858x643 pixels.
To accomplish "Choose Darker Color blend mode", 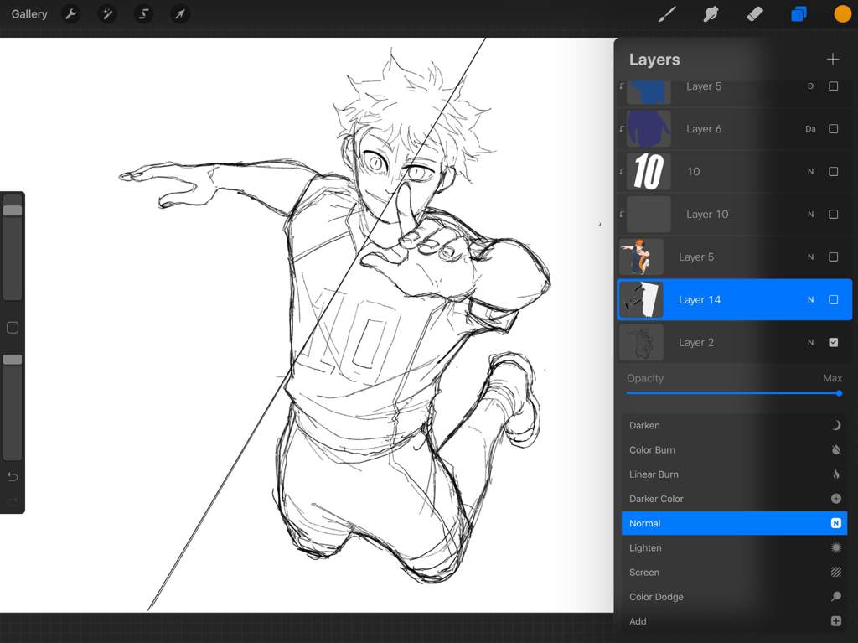I will pos(734,499).
